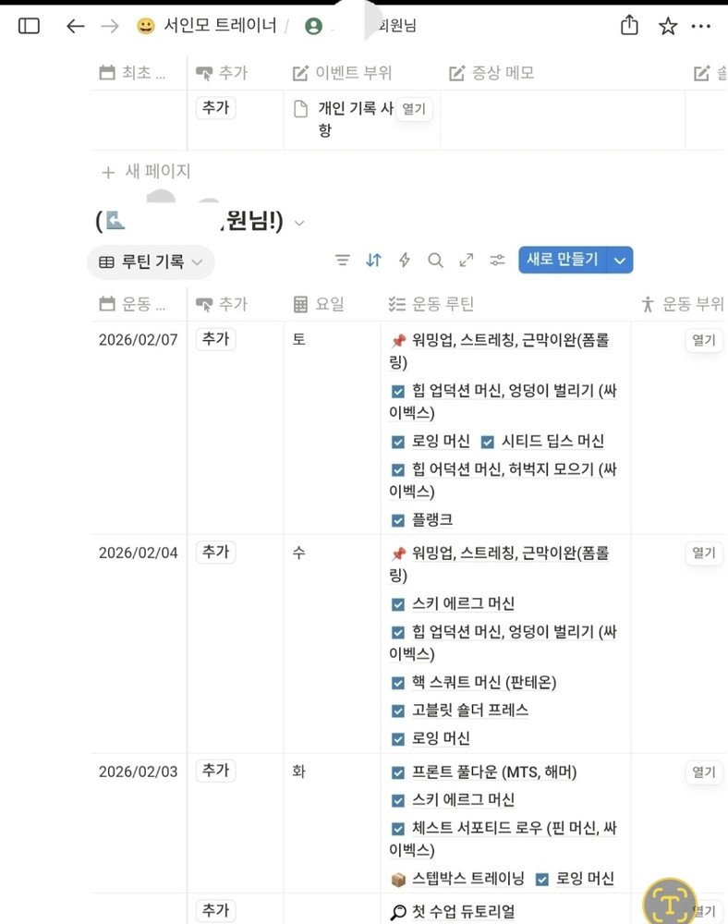Click the 운동 루틴 column header
Image resolution: width=728 pixels, height=924 pixels.
tap(443, 304)
